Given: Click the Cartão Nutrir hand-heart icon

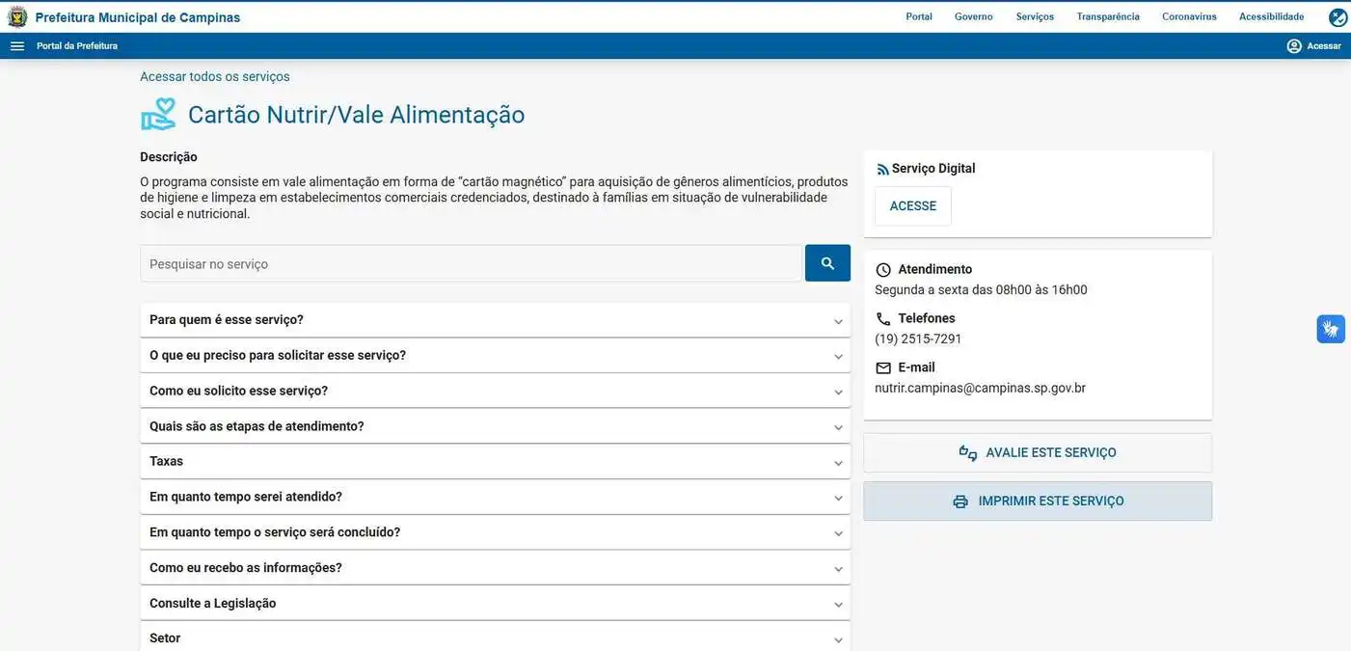Looking at the screenshot, I should (x=158, y=114).
